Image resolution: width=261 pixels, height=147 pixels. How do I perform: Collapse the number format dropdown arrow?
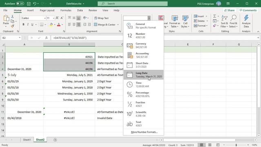(149, 18)
